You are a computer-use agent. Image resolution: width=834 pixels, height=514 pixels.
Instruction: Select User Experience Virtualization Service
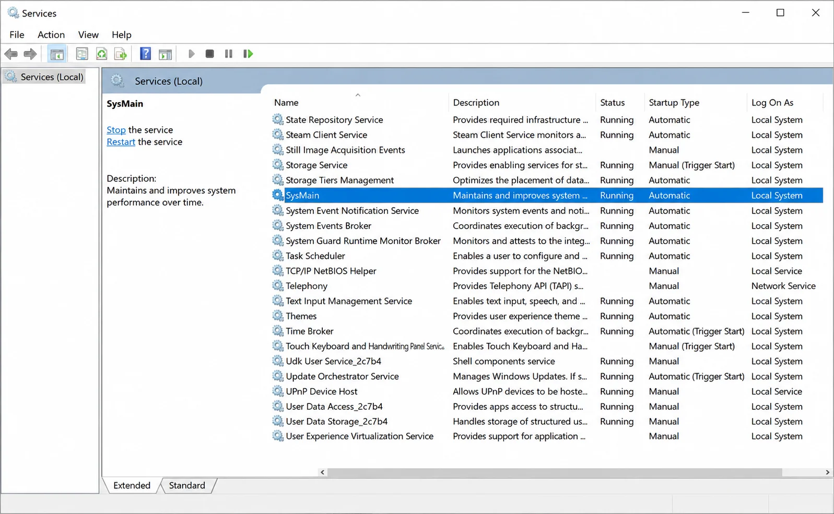[547, 436]
